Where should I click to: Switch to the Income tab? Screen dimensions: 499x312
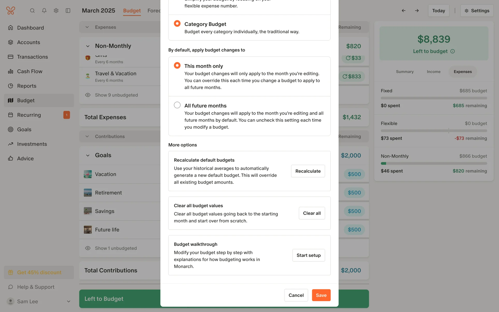434,72
